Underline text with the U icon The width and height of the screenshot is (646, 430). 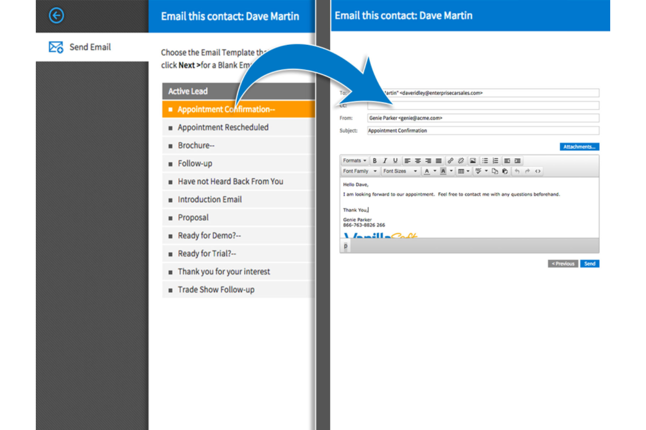click(395, 160)
